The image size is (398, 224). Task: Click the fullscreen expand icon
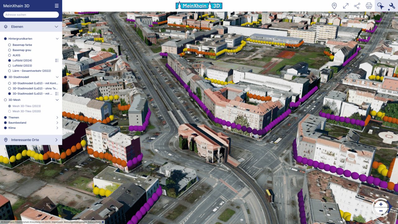point(346,6)
